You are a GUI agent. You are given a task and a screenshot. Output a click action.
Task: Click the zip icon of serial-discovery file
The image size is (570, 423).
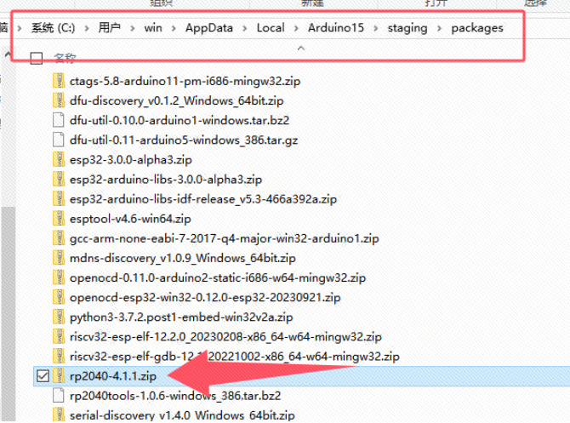pyautogui.click(x=59, y=414)
